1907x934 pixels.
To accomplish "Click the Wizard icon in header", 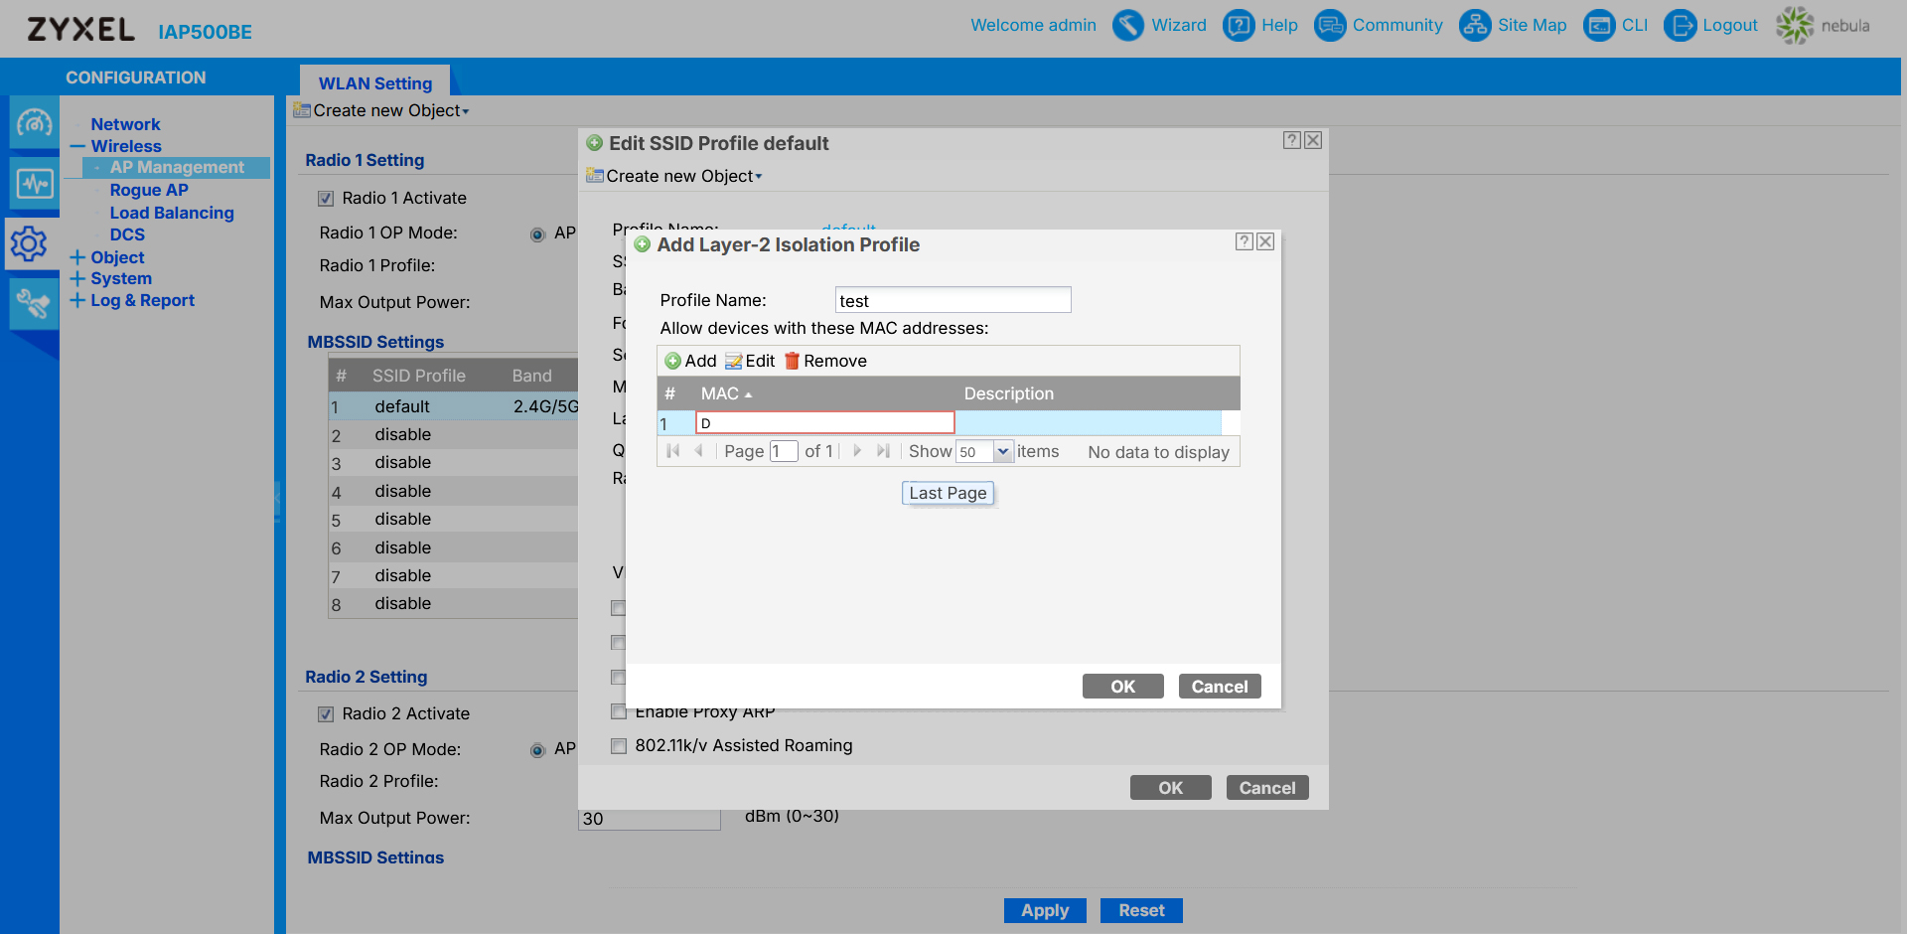I will coord(1128,25).
